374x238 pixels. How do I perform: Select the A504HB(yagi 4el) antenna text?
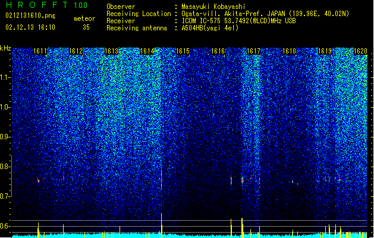point(210,28)
